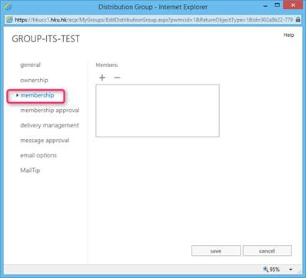Viewport: 306px width, 278px height.
Task: Click the zoom magnifier icon in status bar
Action: pos(266,269)
